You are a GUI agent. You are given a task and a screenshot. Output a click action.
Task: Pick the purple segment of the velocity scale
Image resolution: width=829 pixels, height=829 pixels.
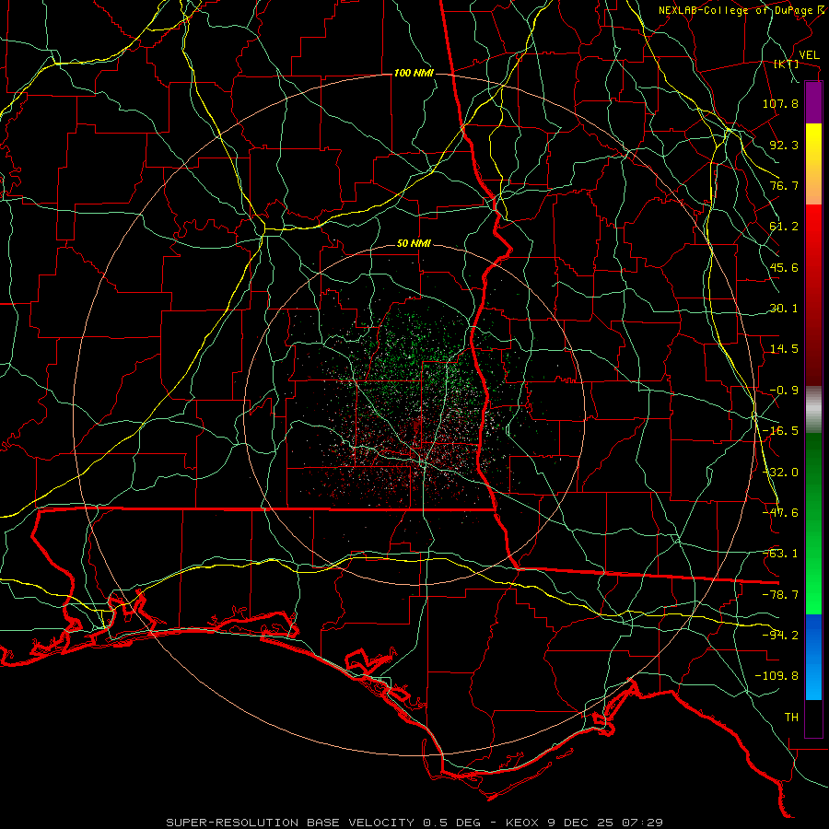click(813, 102)
